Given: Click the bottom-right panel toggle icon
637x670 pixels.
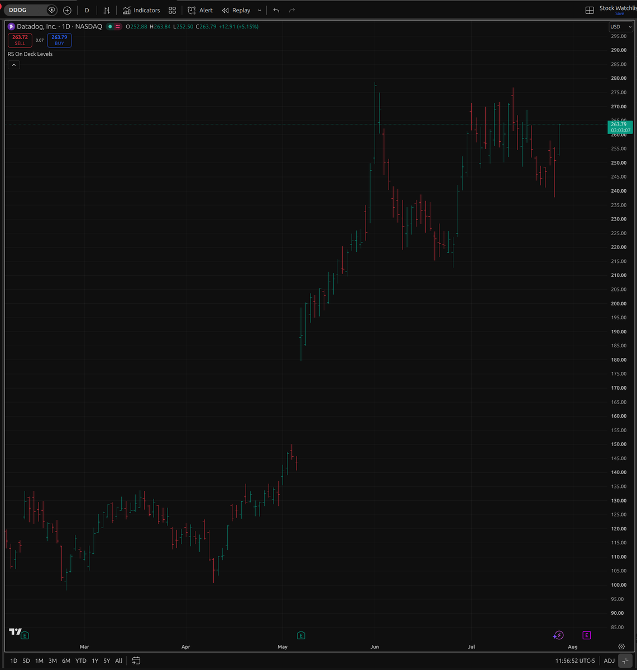Looking at the screenshot, I should pyautogui.click(x=626, y=661).
